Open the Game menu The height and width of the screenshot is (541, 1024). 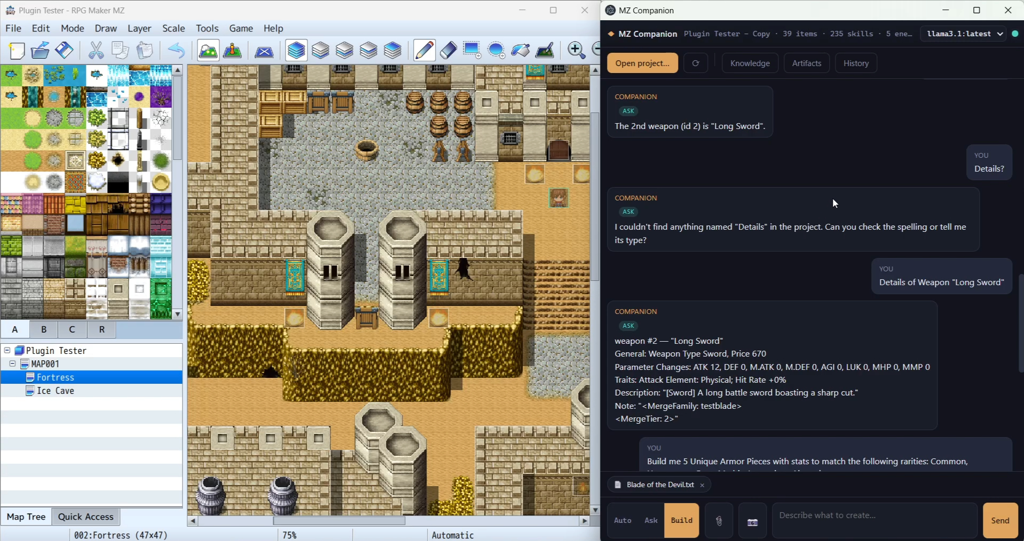coord(241,28)
